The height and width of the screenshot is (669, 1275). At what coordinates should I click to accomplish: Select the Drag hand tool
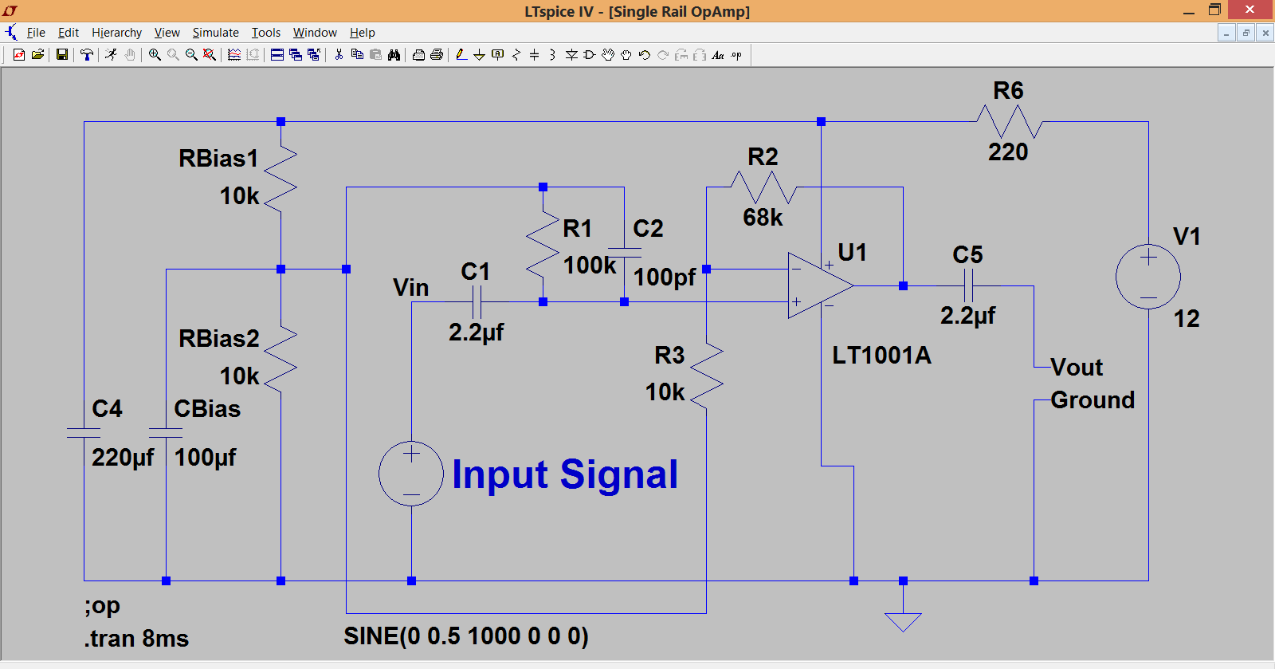[x=626, y=55]
